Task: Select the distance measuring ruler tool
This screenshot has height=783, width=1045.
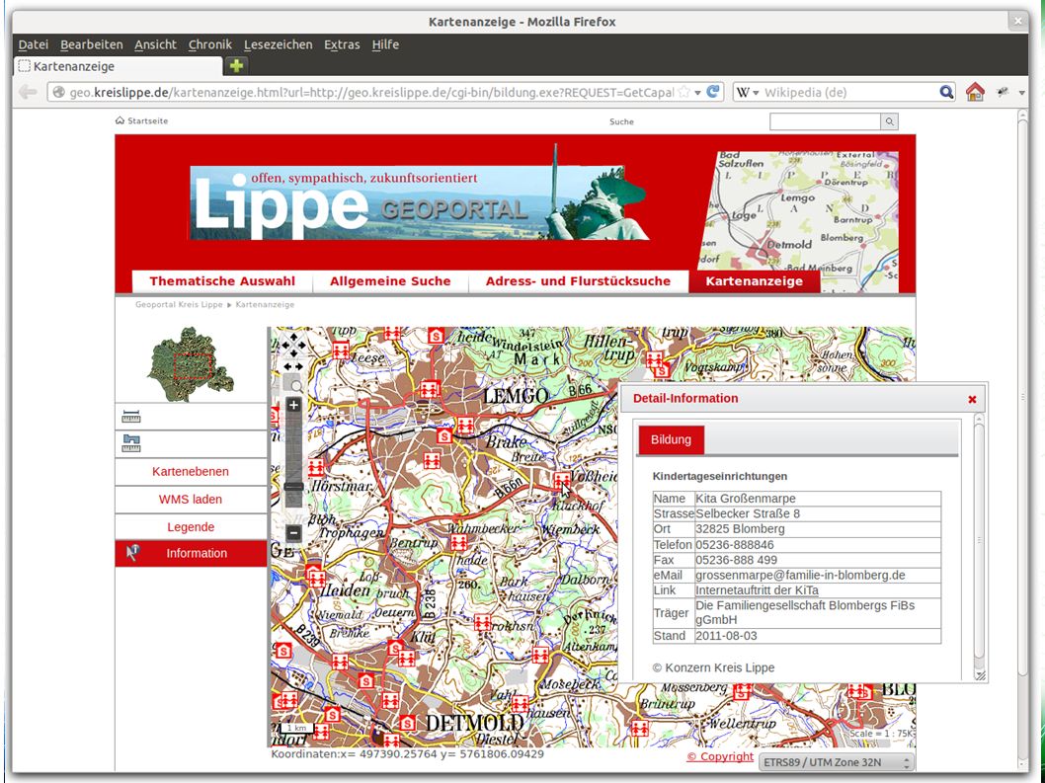Action: pyautogui.click(x=131, y=417)
